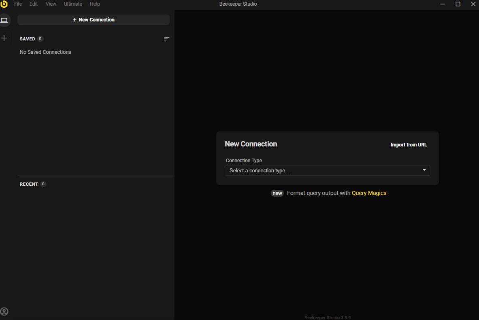Open the sort options icon next to Saved

[166, 39]
